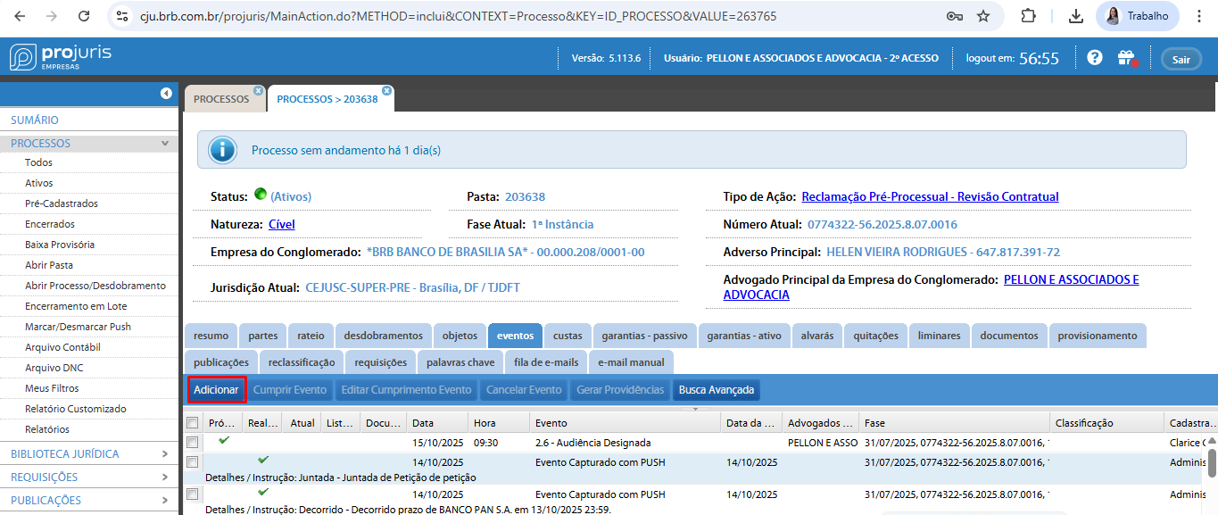The height and width of the screenshot is (515, 1218).
Task: Check the Audiência Designada event row checkbox
Action: (192, 443)
